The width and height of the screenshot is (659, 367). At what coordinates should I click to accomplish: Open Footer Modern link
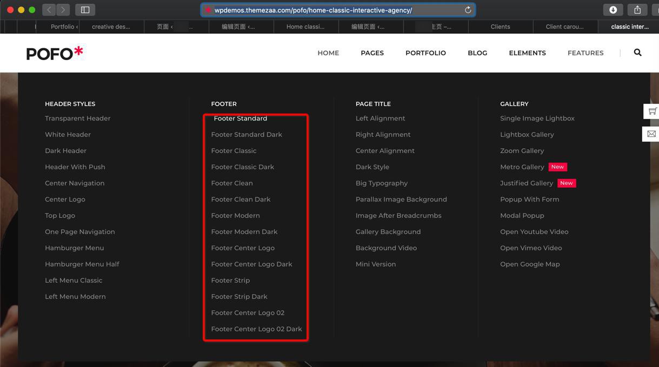[235, 216]
